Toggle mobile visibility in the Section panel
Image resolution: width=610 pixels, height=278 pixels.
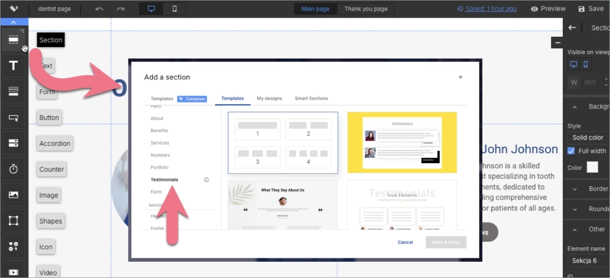[586, 64]
